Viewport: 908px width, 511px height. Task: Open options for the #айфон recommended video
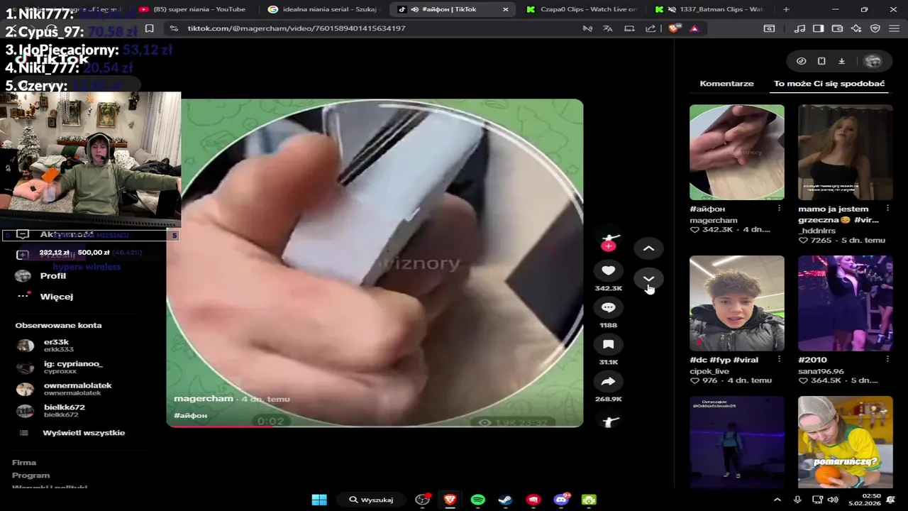pyautogui.click(x=779, y=209)
